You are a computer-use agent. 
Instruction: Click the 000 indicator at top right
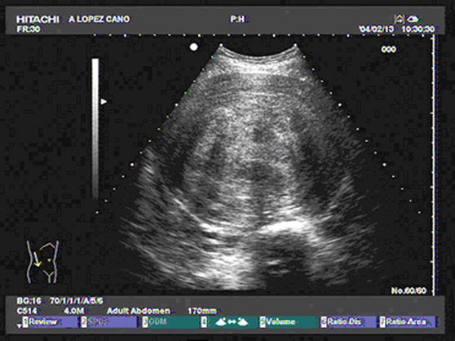point(388,50)
